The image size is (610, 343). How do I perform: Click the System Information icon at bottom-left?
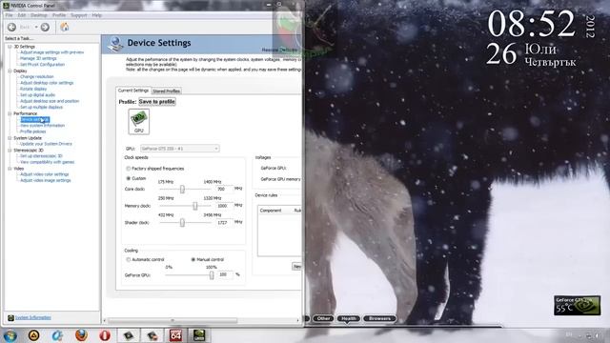point(10,317)
